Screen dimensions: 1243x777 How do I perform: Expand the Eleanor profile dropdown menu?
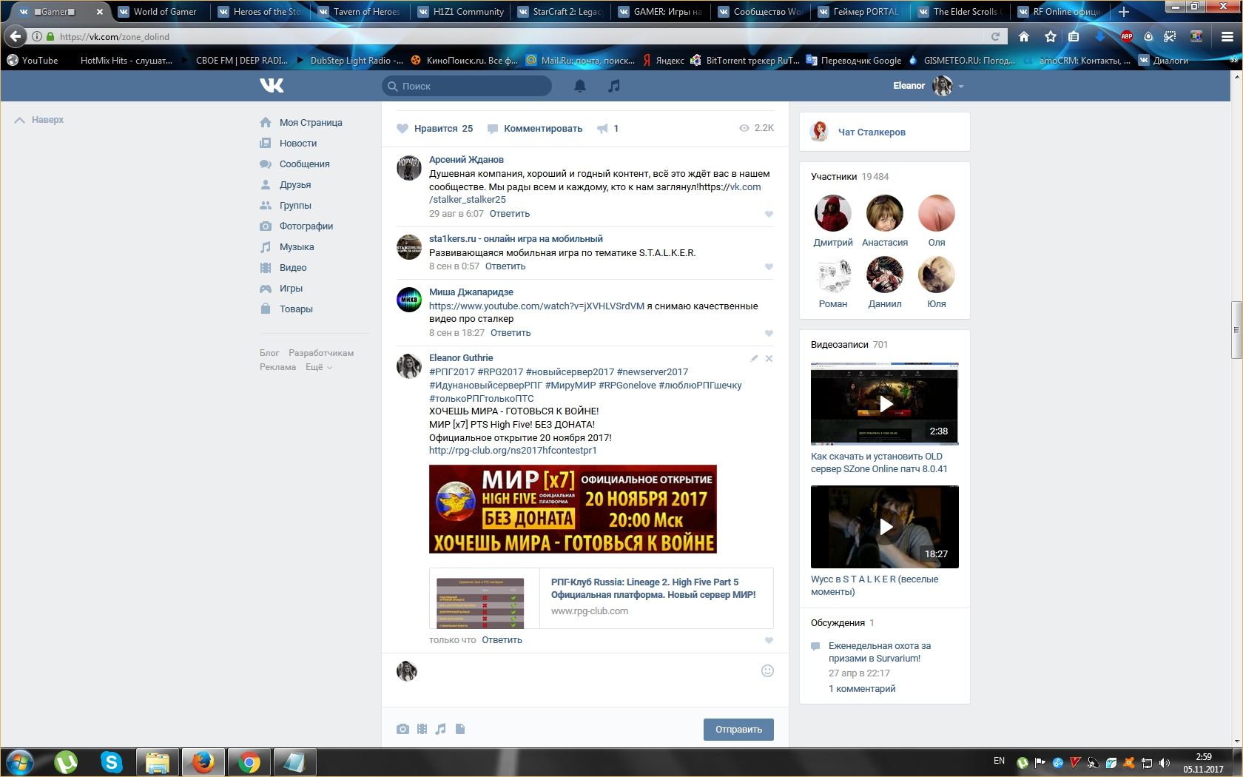(x=961, y=87)
